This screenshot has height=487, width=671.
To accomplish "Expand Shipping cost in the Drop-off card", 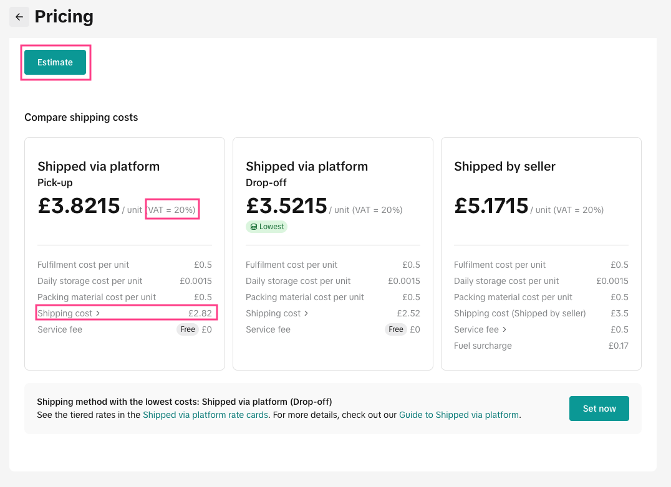I will pos(277,313).
